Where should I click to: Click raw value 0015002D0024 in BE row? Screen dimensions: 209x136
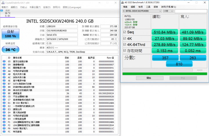106,93
